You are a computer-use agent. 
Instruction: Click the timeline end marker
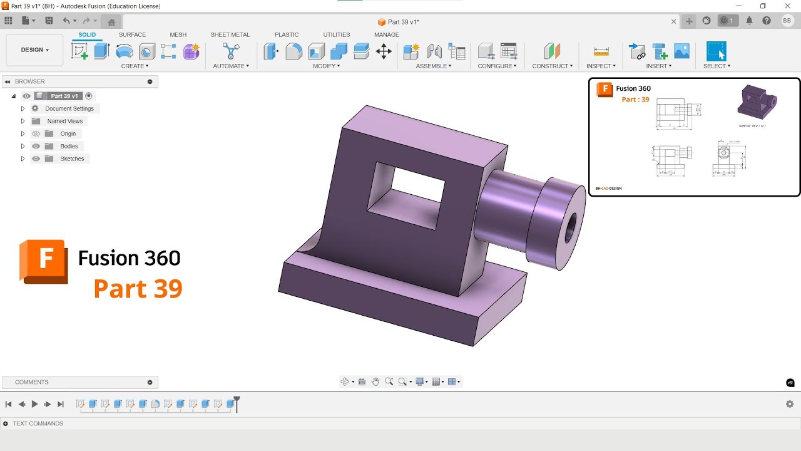[x=237, y=403]
